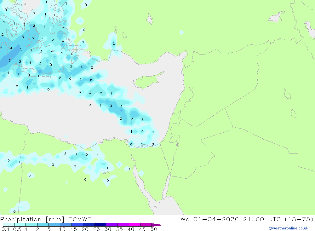Choose the 25–30 mm dark navy swatch
The height and width of the screenshot is (231, 315).
point(100,225)
